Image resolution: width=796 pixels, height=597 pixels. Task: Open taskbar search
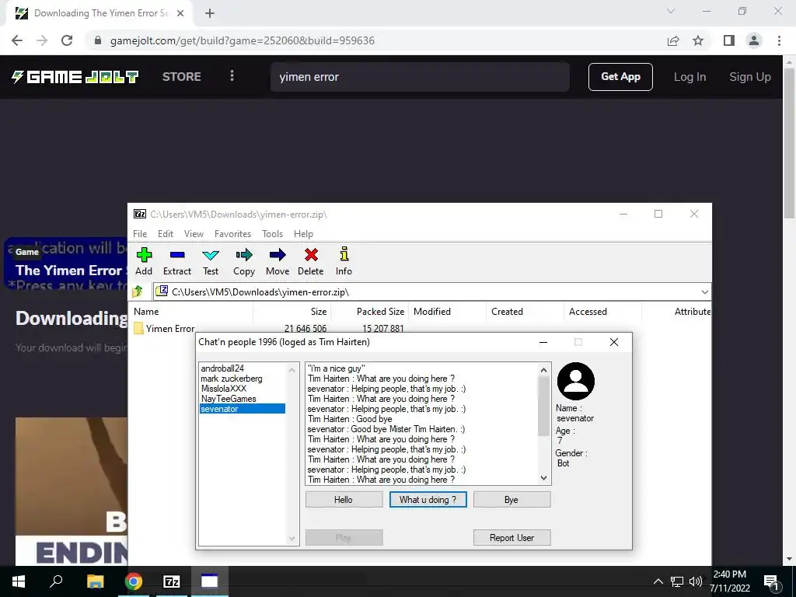(x=56, y=581)
